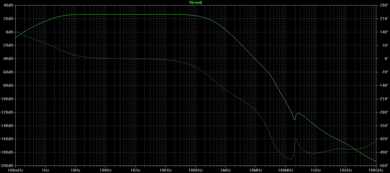Click the 1GHz frequency axis label

click(316, 170)
